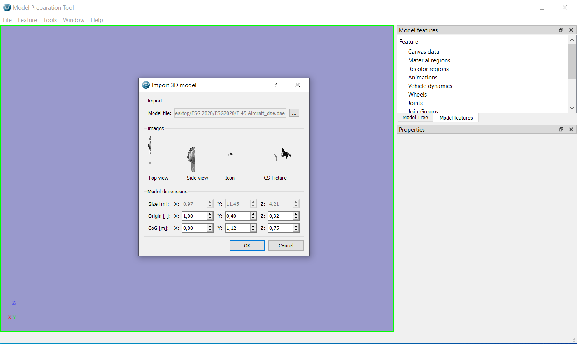The height and width of the screenshot is (344, 577).
Task: Click the CoG Y input field
Action: [x=238, y=228]
